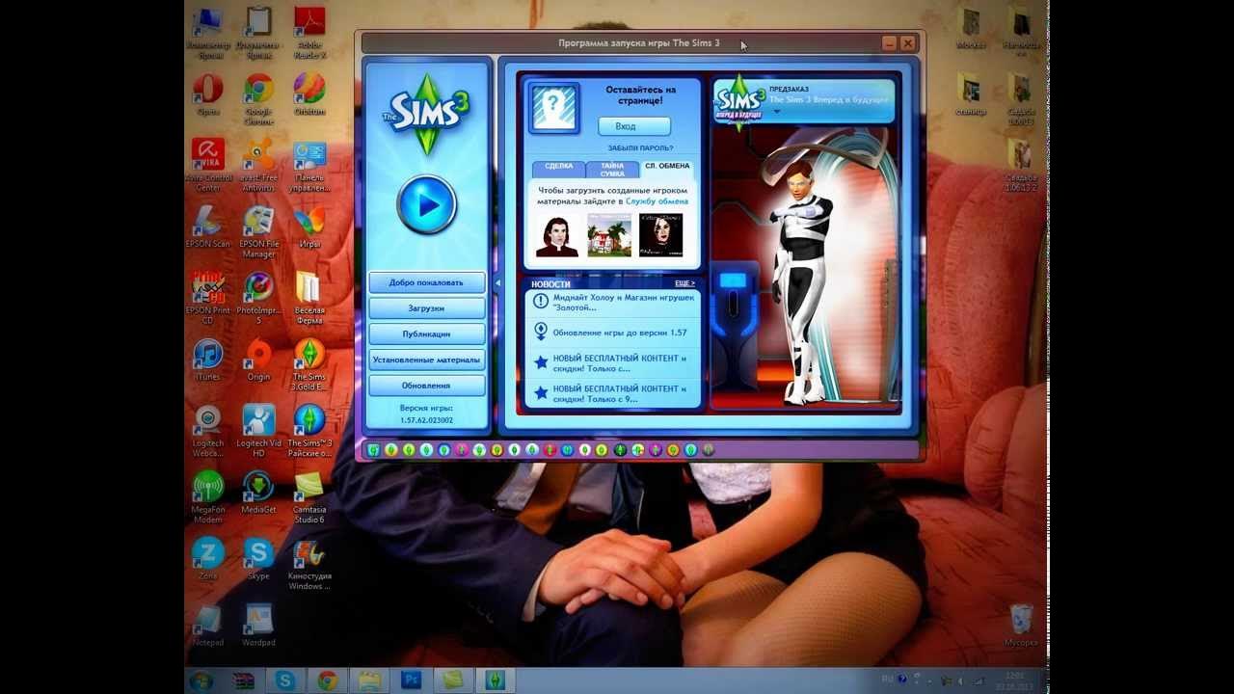The height and width of the screenshot is (694, 1234).
Task: Click the ЗАБЫЛИ ПАРОЛЬ? link
Action: pyautogui.click(x=640, y=148)
